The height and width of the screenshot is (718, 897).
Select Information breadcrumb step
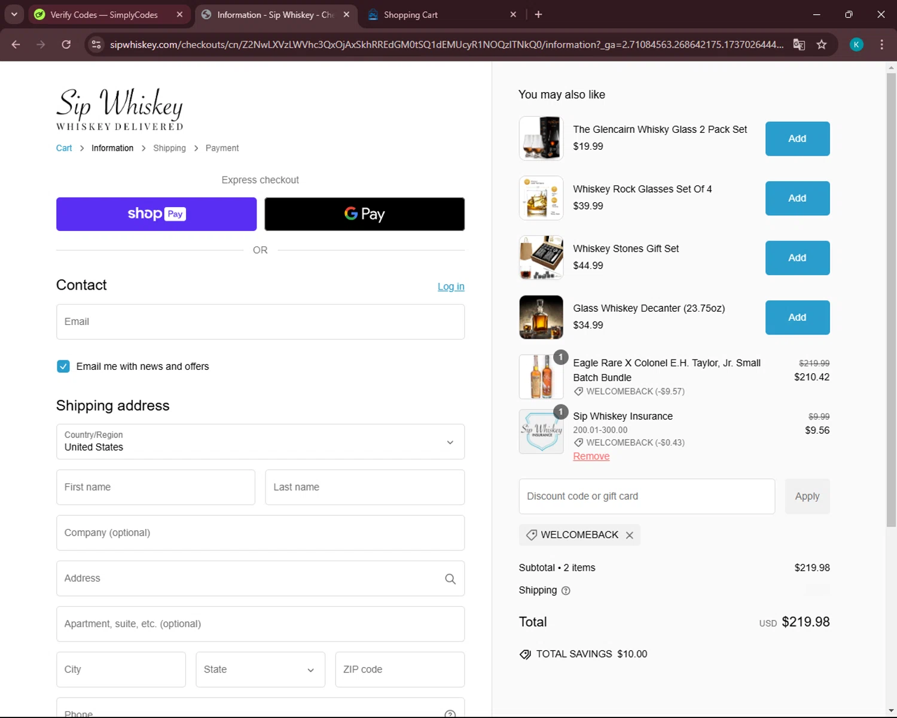[112, 148]
